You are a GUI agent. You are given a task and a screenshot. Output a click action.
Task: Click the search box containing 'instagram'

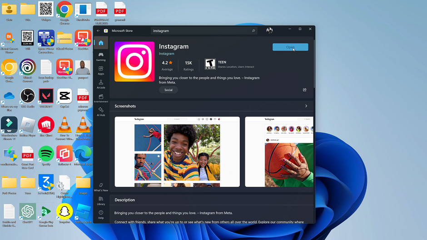pos(204,31)
